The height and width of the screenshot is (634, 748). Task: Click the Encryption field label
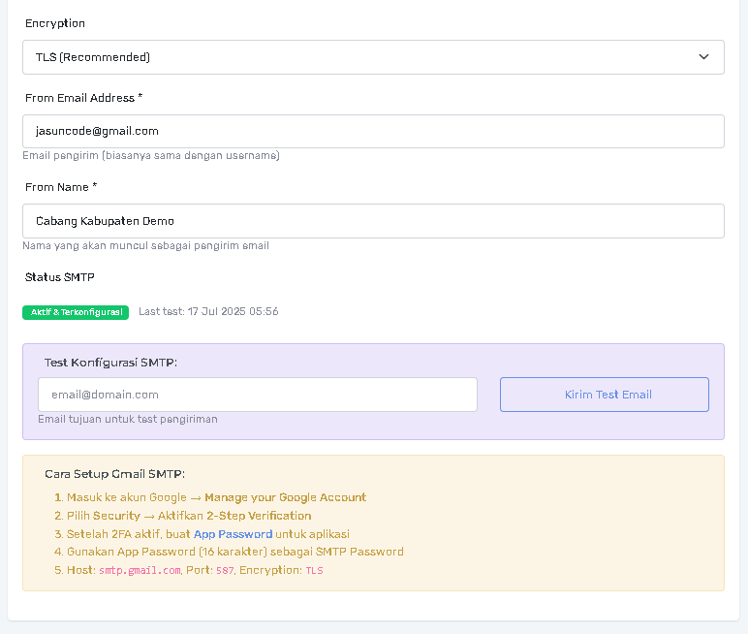pos(55,23)
